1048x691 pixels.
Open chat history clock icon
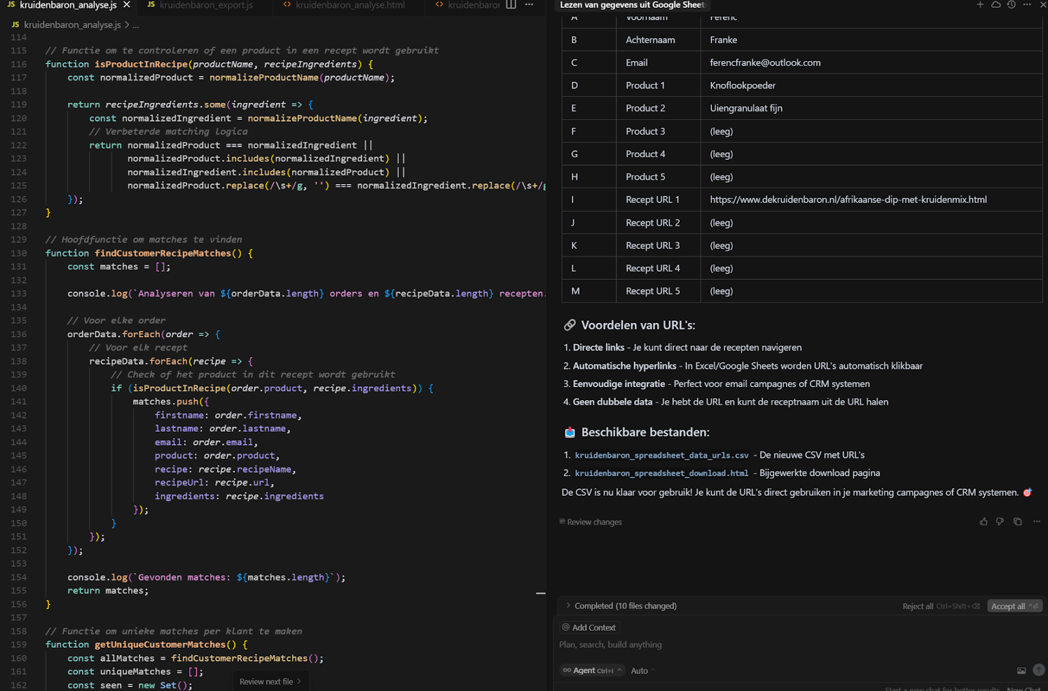point(1011,5)
